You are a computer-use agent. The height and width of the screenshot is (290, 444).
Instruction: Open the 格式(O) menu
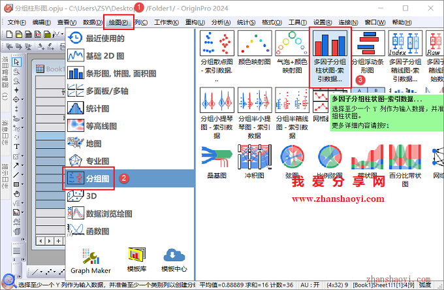pos(272,22)
